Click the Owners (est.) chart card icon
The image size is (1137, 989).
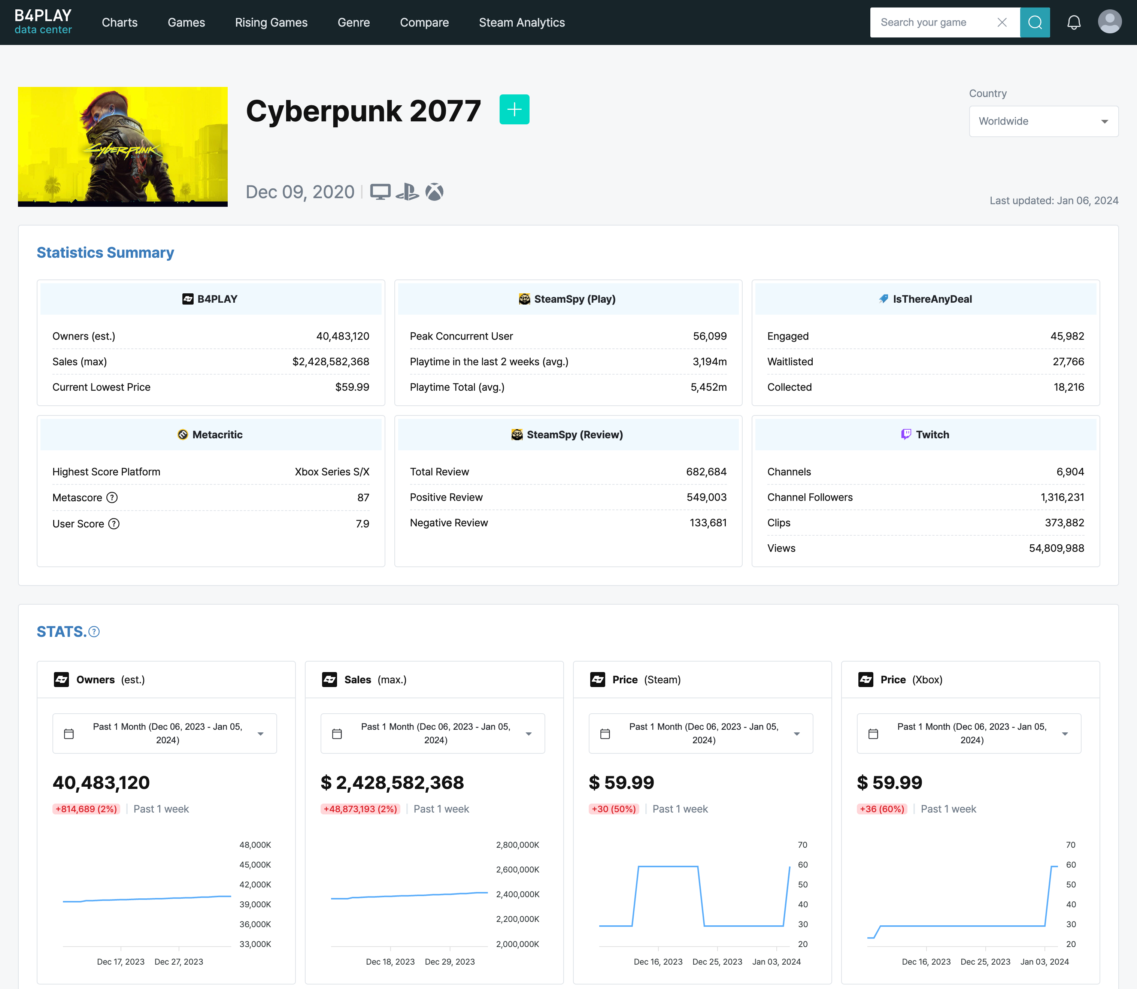click(x=61, y=680)
